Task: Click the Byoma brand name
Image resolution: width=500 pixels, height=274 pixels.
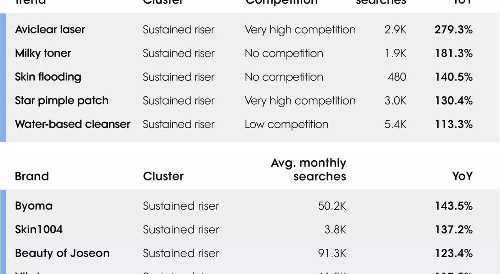Action: click(x=34, y=205)
